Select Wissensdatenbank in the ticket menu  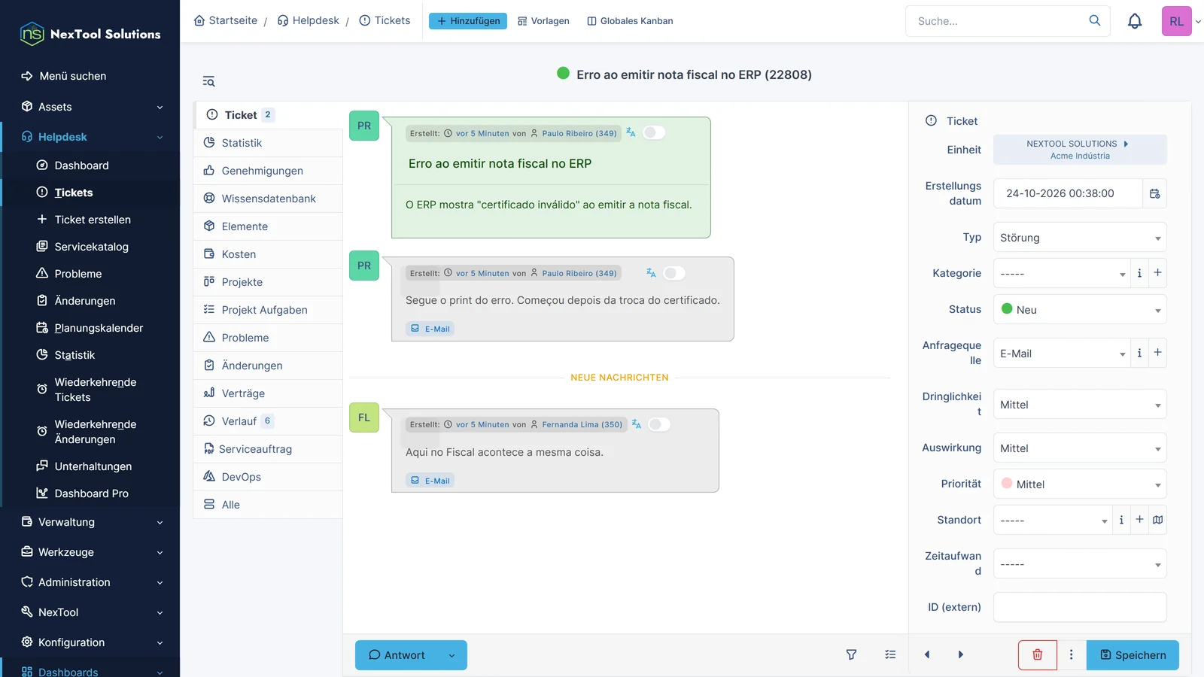tap(268, 199)
